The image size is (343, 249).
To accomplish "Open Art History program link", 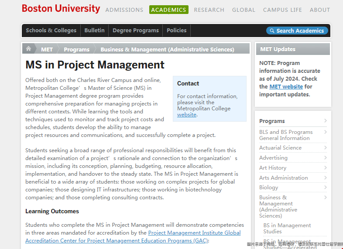I will [x=273, y=168].
